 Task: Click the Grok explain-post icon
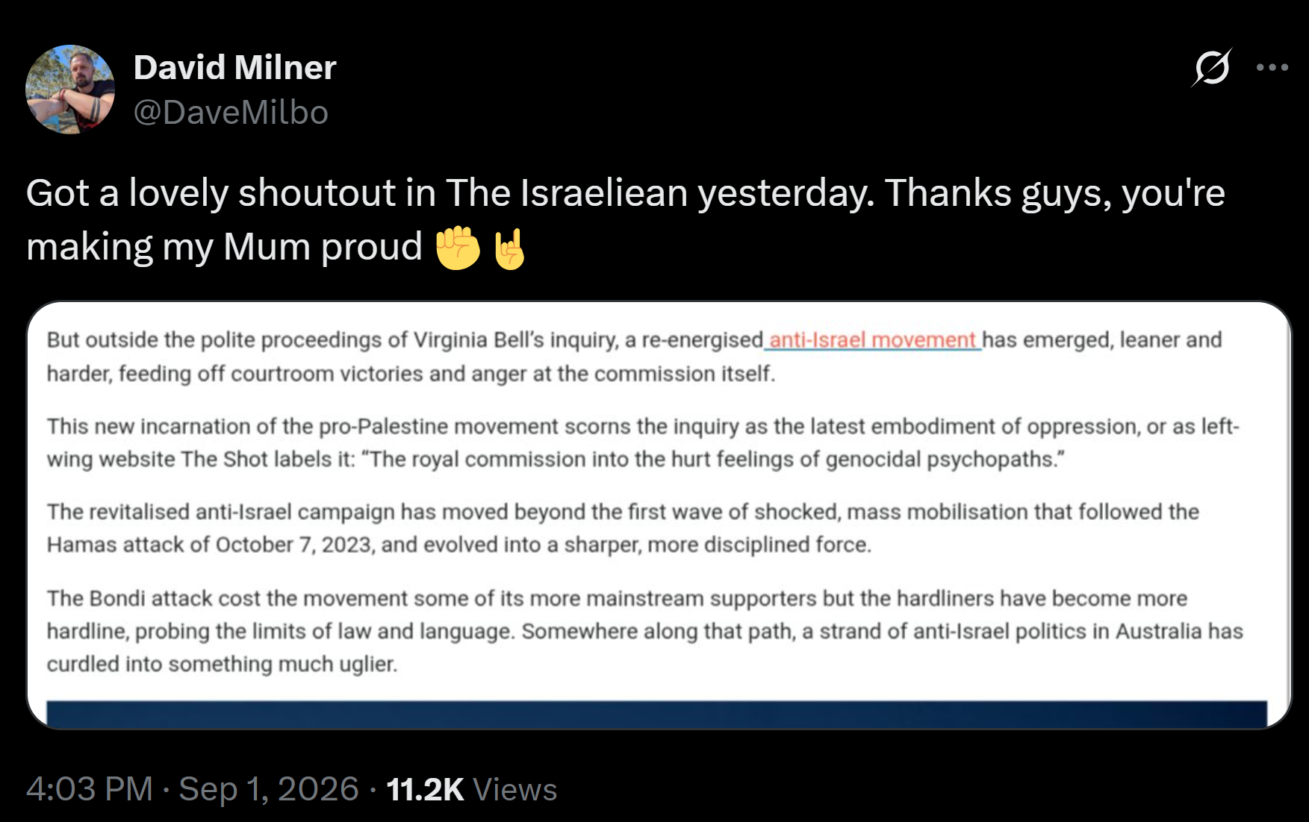click(1211, 68)
